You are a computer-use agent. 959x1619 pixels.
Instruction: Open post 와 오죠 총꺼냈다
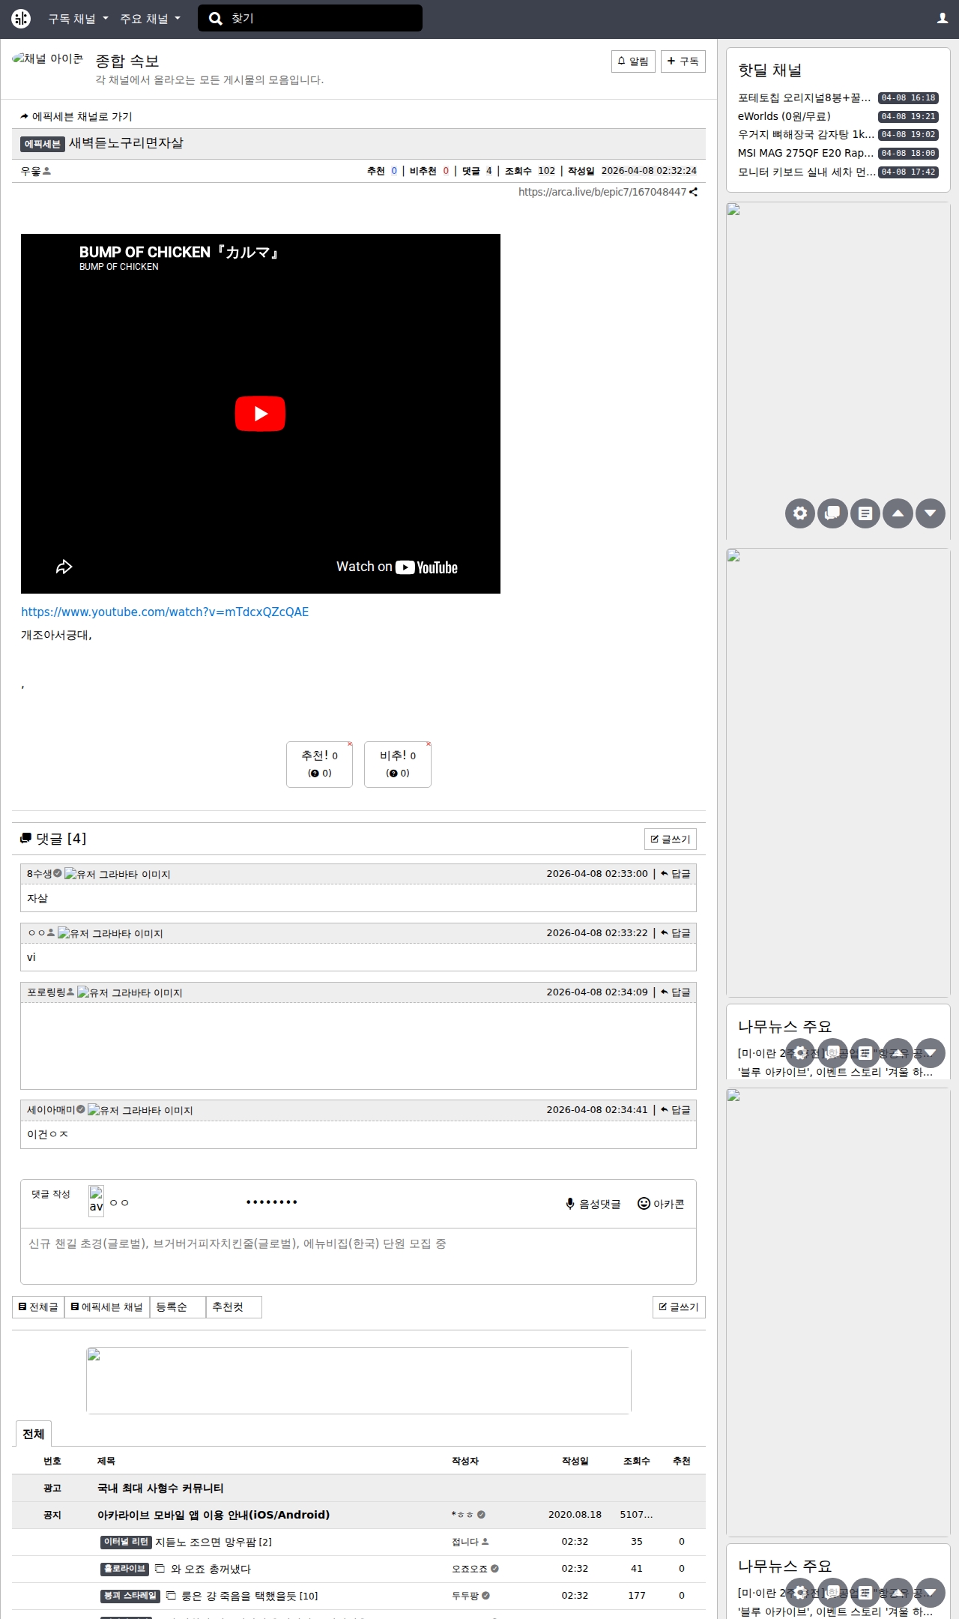pyautogui.click(x=211, y=1569)
